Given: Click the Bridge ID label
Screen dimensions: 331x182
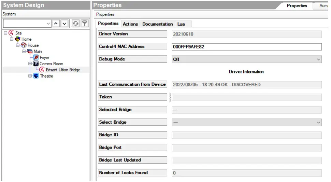Looking at the screenshot, I should tap(132, 135).
